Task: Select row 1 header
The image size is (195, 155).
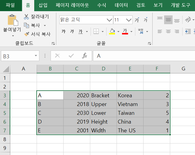Action: click(5, 78)
